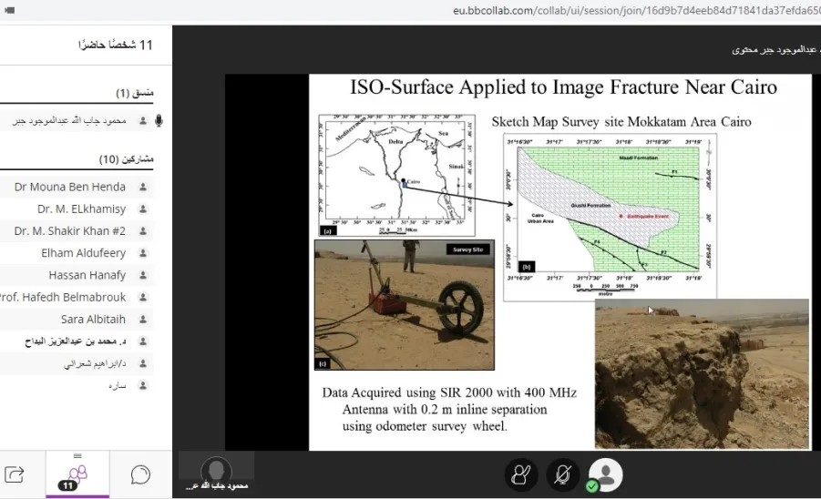Select the attendees panel tab showing 11
The height and width of the screenshot is (499, 821).
pos(77,474)
